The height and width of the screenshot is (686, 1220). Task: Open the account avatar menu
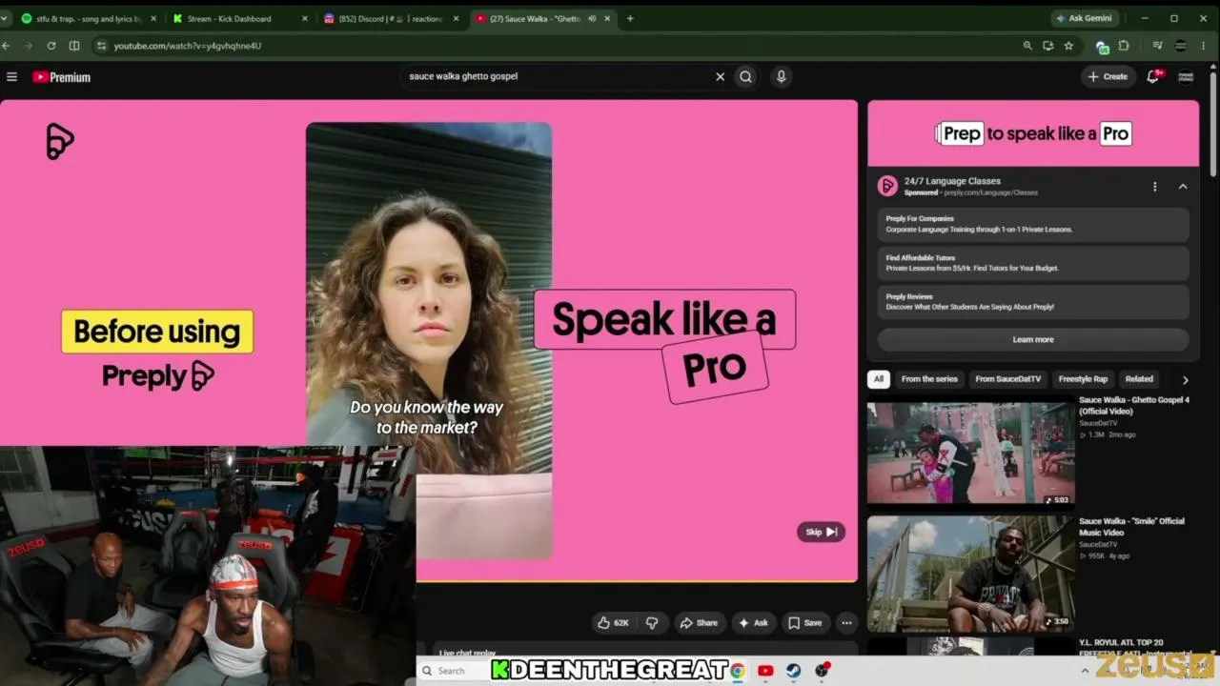1186,76
